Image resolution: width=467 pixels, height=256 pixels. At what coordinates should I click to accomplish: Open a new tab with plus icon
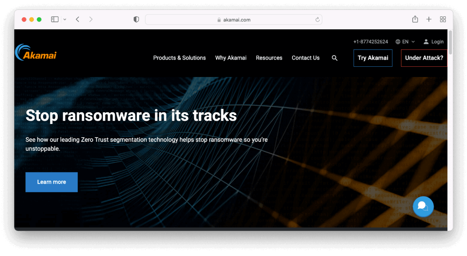pyautogui.click(x=429, y=19)
